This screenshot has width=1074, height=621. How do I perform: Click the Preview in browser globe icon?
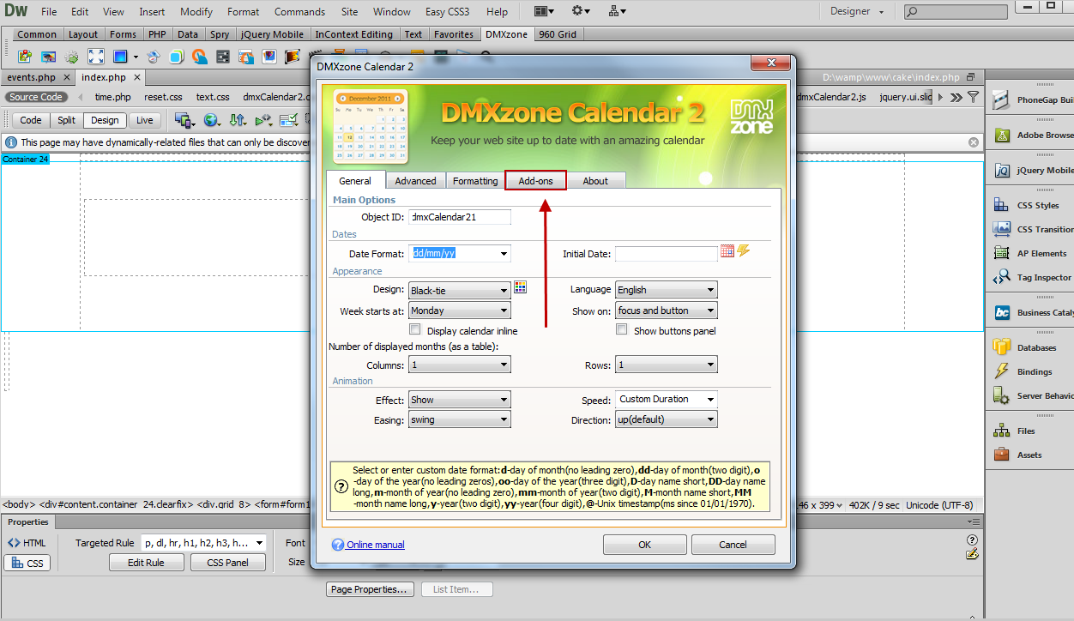tap(211, 120)
